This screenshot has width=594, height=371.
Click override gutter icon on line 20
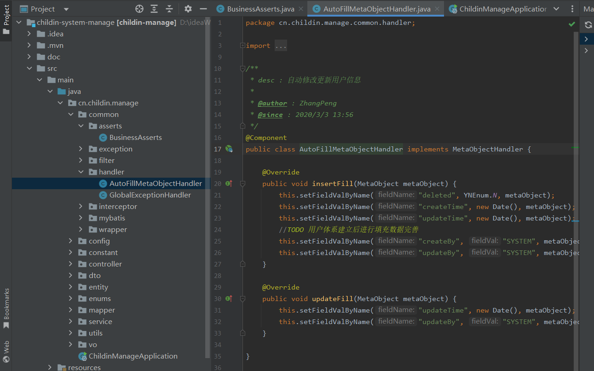[229, 184]
